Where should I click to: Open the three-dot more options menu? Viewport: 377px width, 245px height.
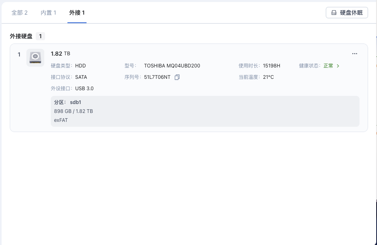[355, 54]
